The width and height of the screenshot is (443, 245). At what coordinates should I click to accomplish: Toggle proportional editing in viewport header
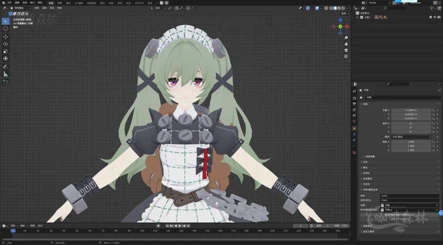coord(188,8)
